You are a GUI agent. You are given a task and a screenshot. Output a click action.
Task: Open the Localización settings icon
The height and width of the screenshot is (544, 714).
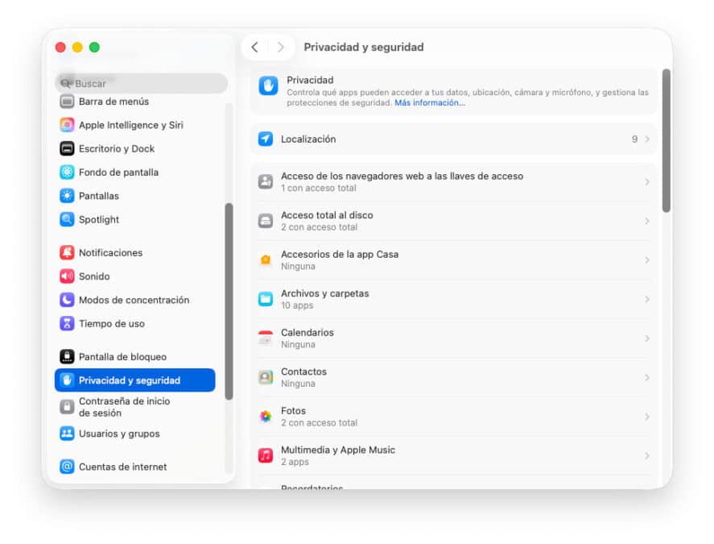tap(265, 139)
